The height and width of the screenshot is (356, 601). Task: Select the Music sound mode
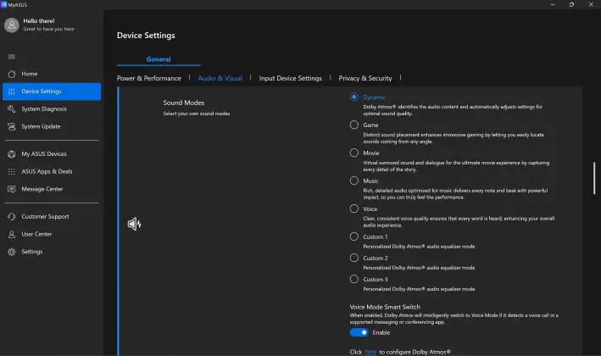click(x=353, y=181)
